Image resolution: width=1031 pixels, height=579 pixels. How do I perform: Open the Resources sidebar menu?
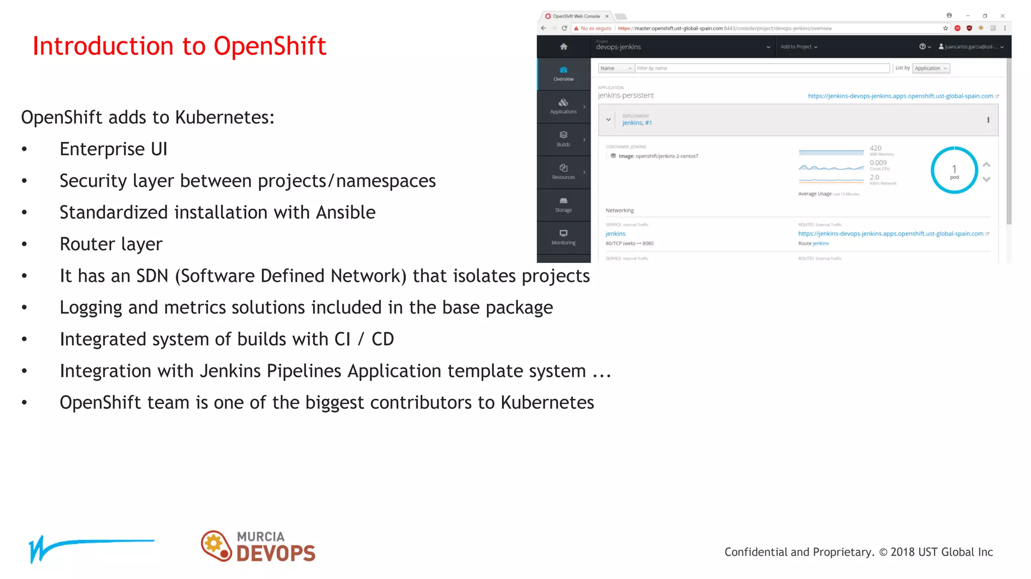[x=563, y=172]
